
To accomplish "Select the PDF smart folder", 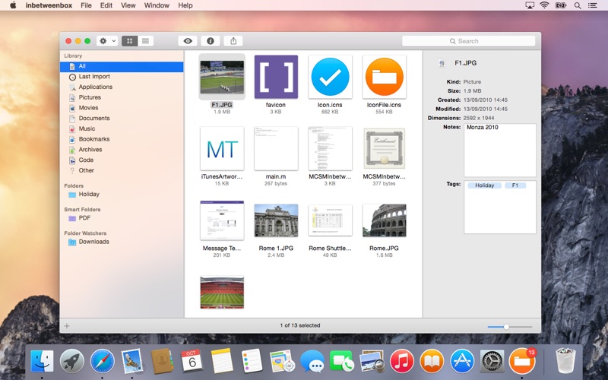I will pos(84,218).
